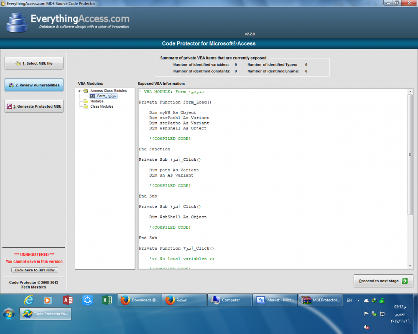Click 'Dim strPatho As Variant' line

[x=179, y=123]
